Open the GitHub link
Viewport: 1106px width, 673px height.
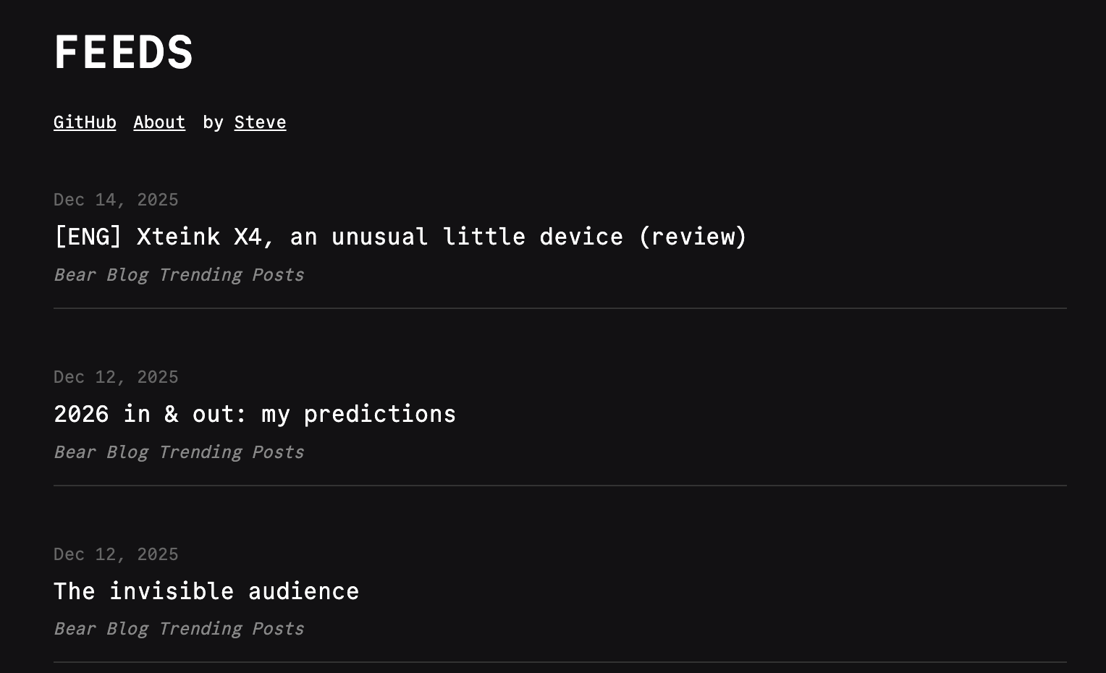[x=85, y=122]
